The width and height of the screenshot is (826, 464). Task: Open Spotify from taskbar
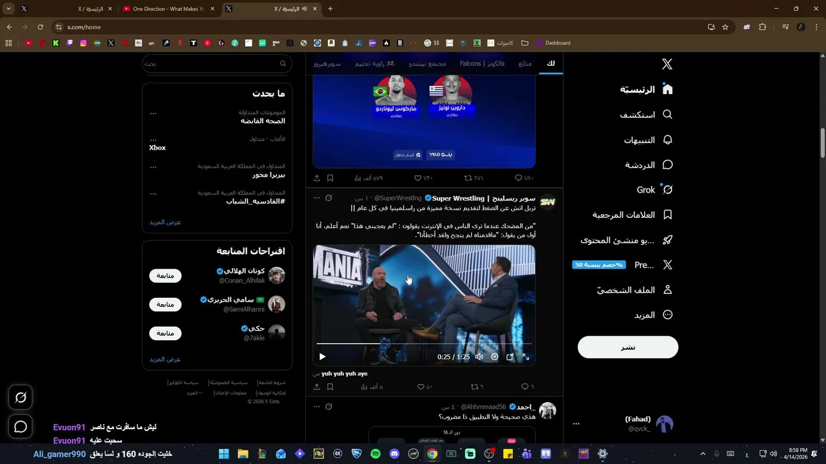coord(376,454)
